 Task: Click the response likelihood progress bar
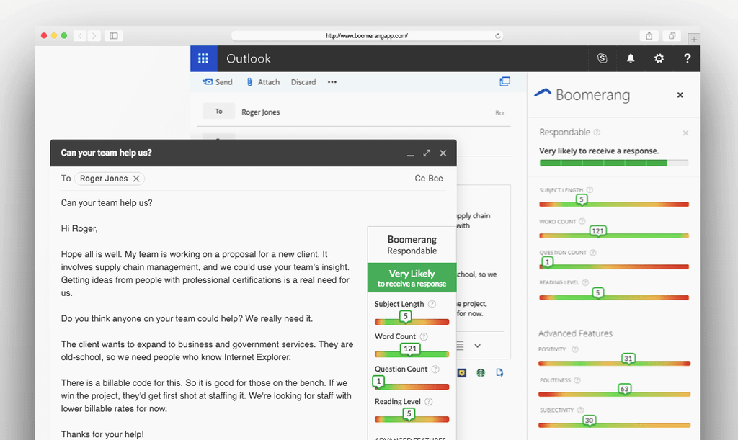point(614,163)
